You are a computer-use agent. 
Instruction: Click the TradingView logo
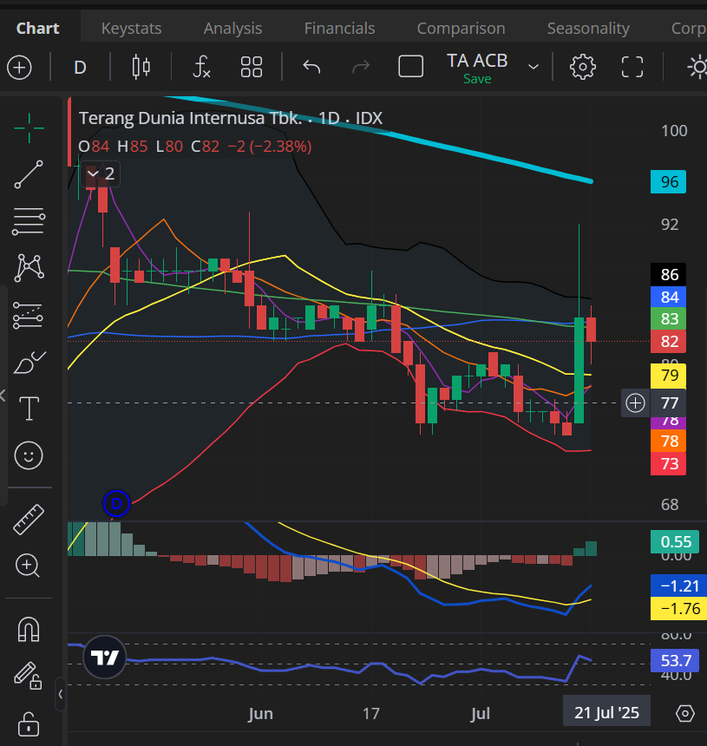(x=105, y=658)
